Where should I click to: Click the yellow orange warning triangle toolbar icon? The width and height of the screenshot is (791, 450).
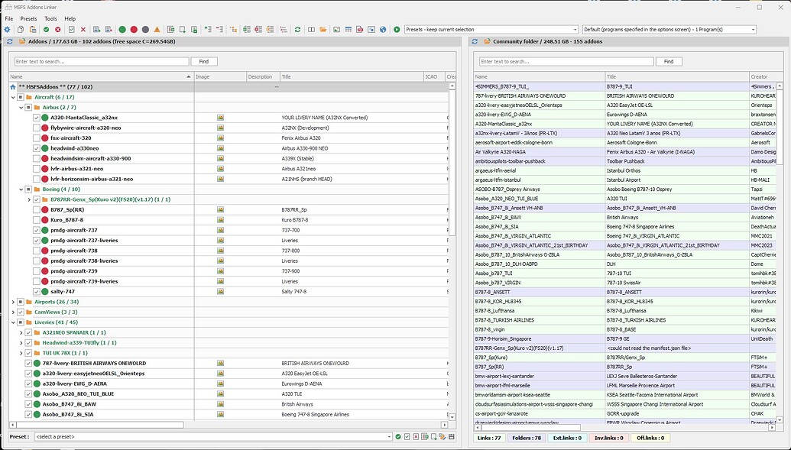[156, 28]
